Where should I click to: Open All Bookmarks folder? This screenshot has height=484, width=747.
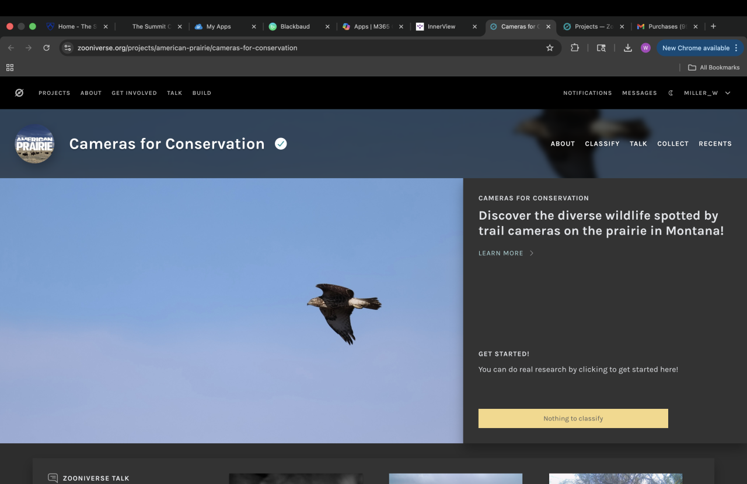click(x=714, y=68)
